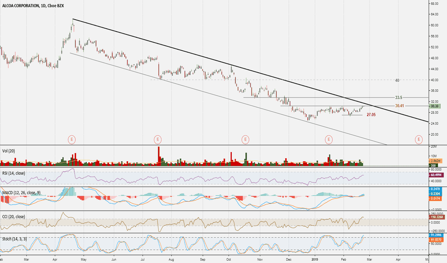Click 48.00 on the price axis

point(435,58)
